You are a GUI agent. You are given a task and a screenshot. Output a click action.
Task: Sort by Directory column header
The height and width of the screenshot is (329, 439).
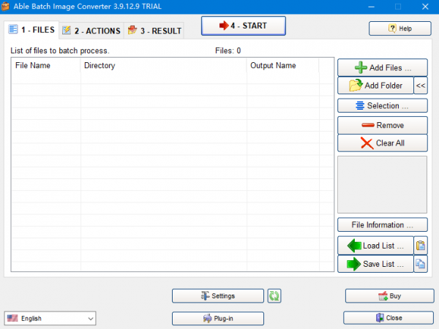pos(163,66)
